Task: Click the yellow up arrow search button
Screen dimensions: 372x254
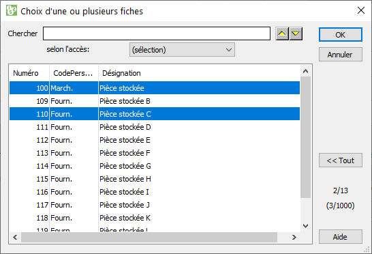Action: [x=282, y=33]
